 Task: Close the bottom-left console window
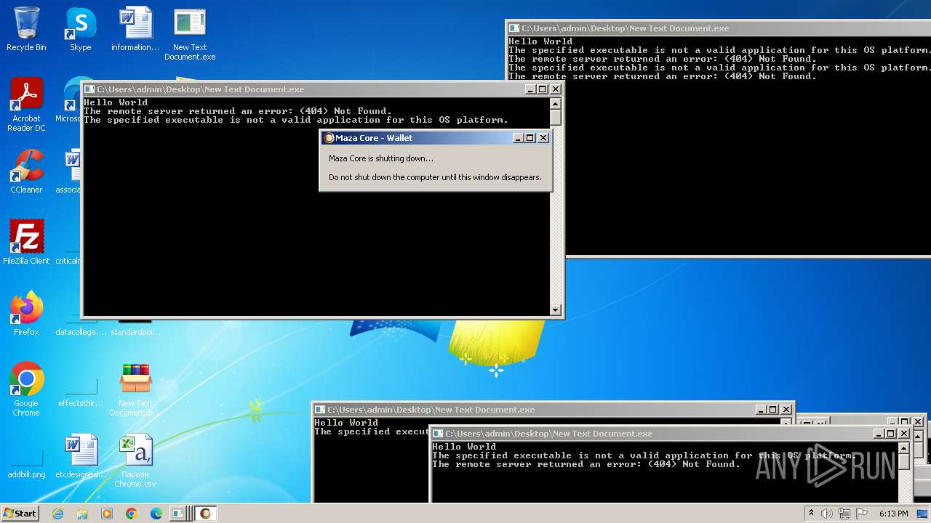coord(786,410)
